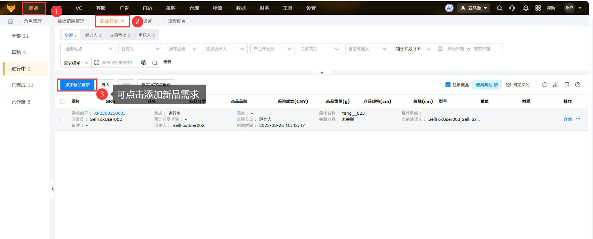Uncheck the 显示商品 checkbox
593x239 pixels.
pos(448,85)
